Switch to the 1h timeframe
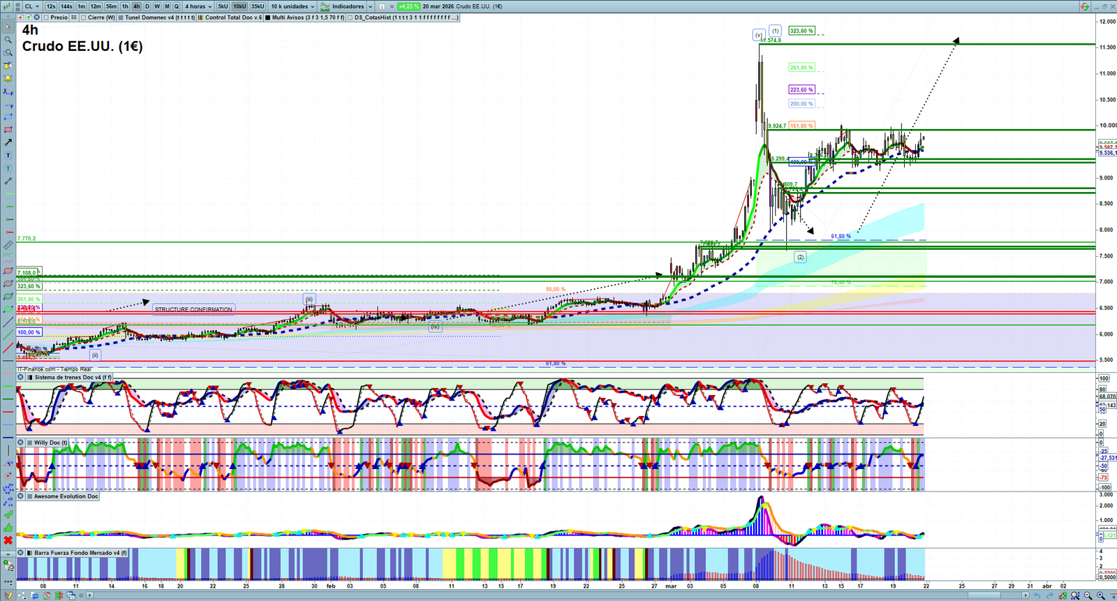The image size is (1117, 601). pyautogui.click(x=125, y=6)
